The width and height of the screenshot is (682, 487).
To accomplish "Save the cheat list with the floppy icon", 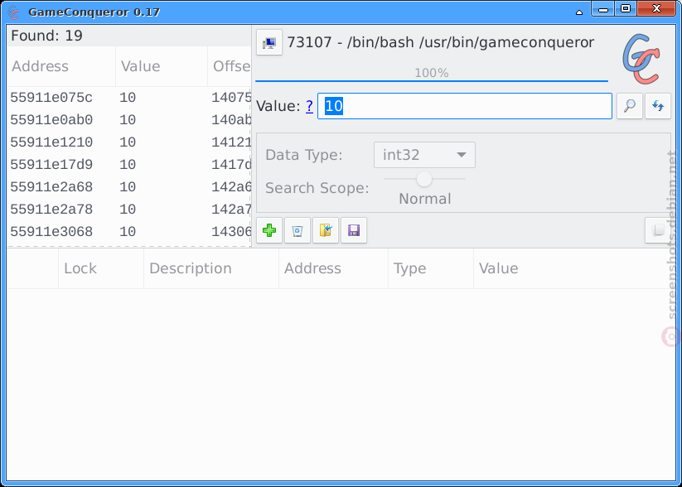I will pos(354,230).
